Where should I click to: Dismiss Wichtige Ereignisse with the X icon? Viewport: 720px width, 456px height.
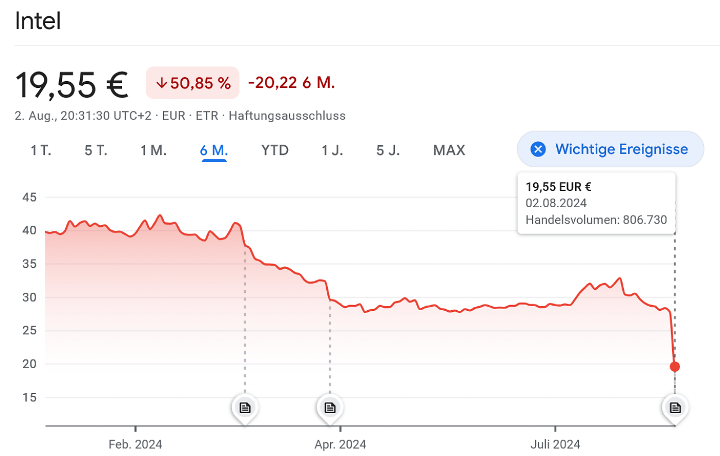pyautogui.click(x=538, y=149)
